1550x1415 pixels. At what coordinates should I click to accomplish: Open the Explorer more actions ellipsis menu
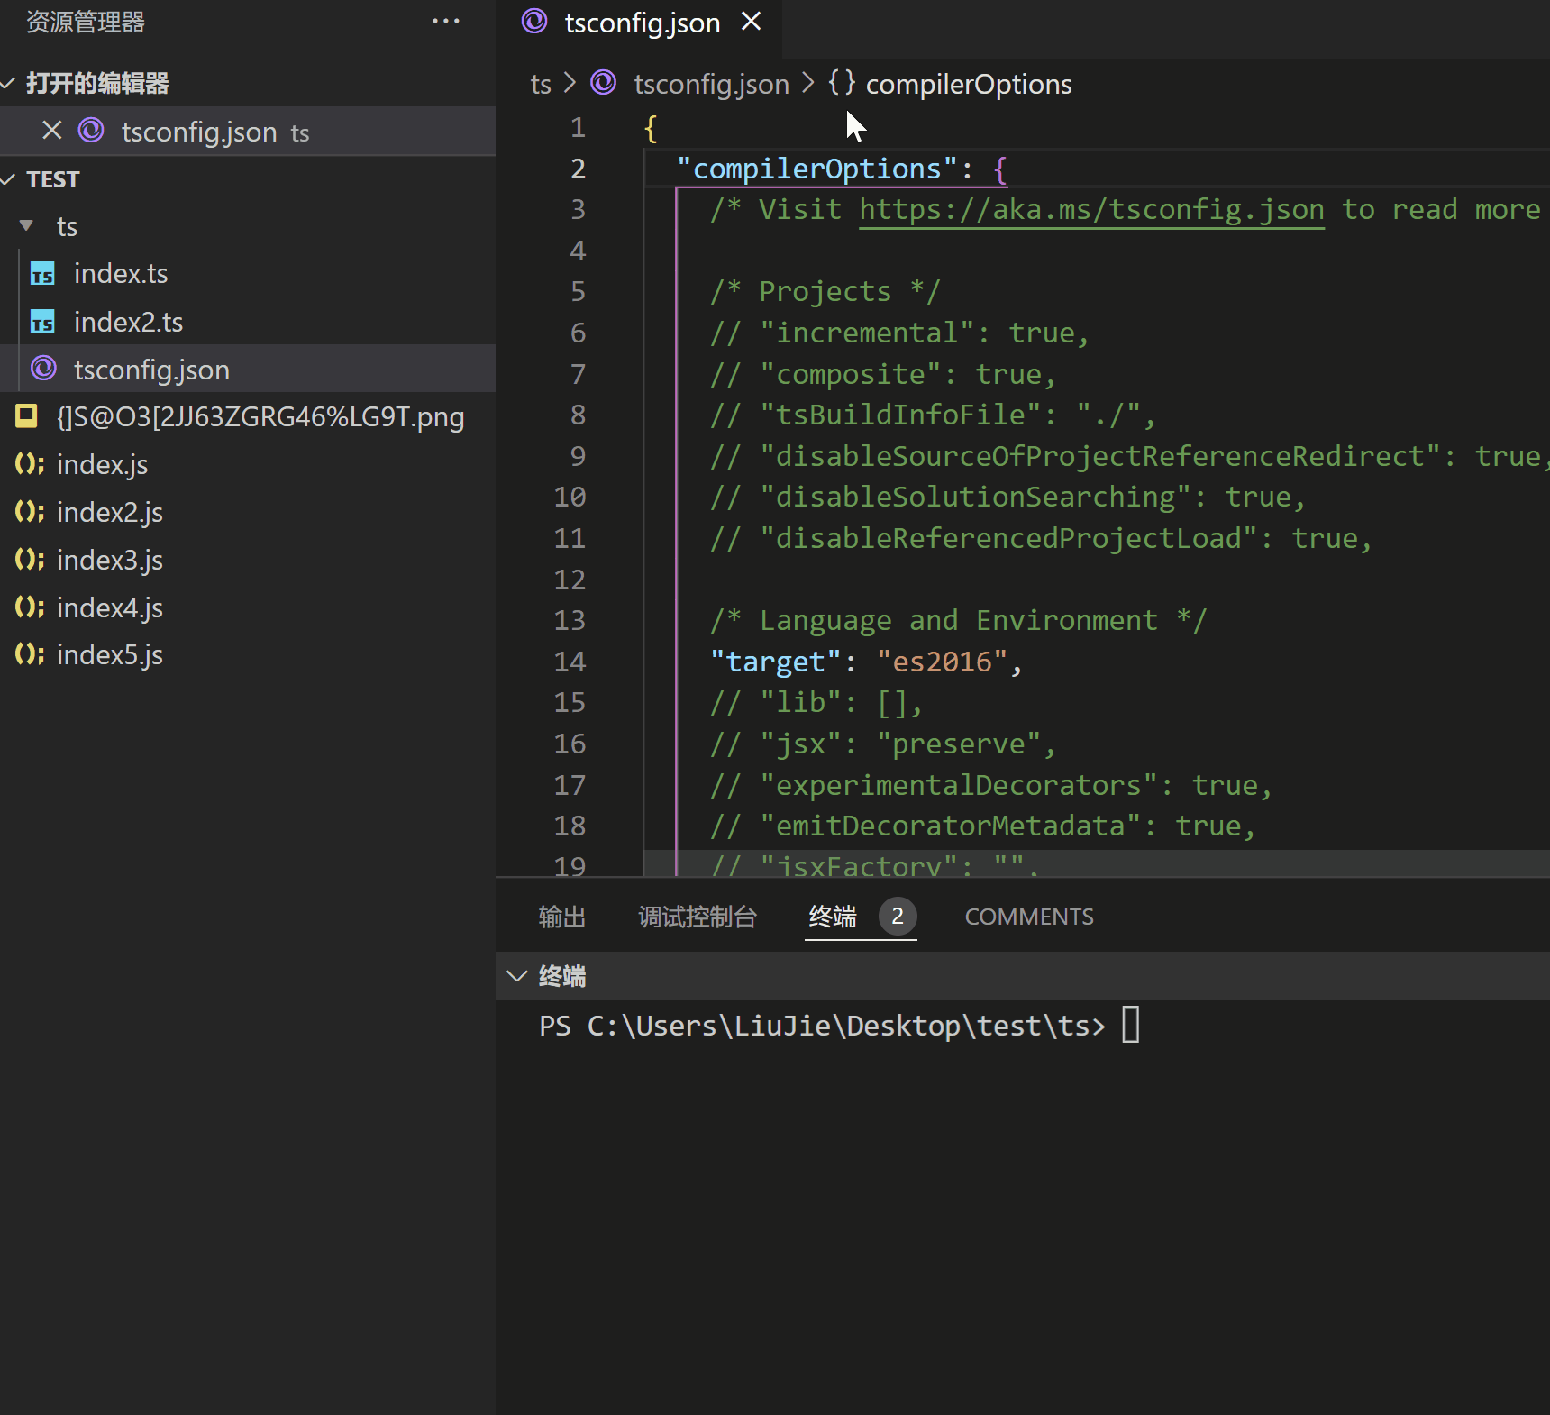pos(446,22)
